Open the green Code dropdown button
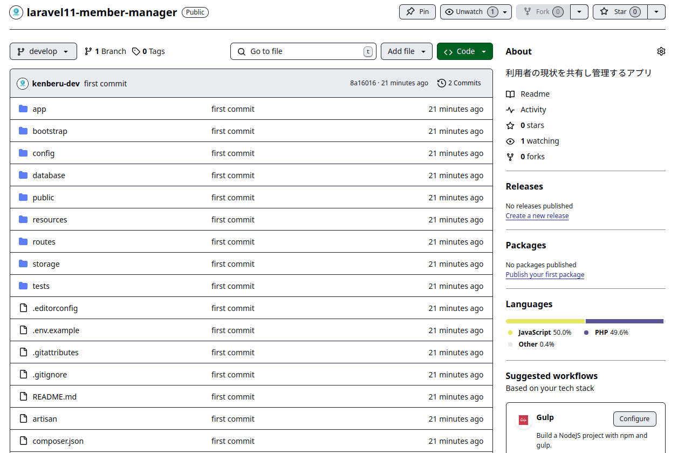Screen dimensions: 678x453 pyautogui.click(x=465, y=51)
